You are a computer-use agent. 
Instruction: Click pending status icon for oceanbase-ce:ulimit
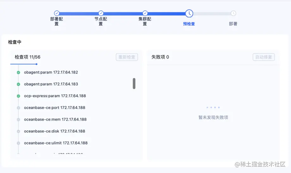click(x=18, y=143)
